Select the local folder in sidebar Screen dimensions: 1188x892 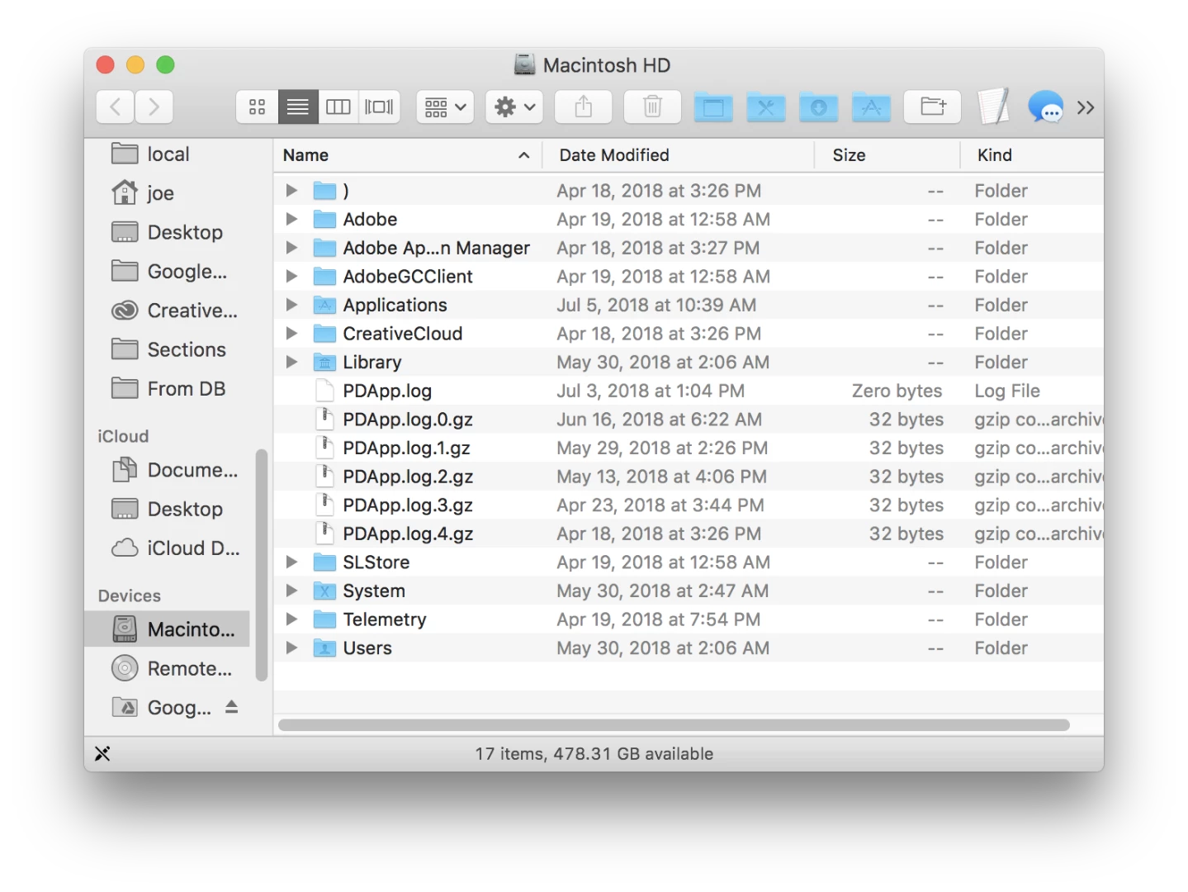pyautogui.click(x=150, y=154)
